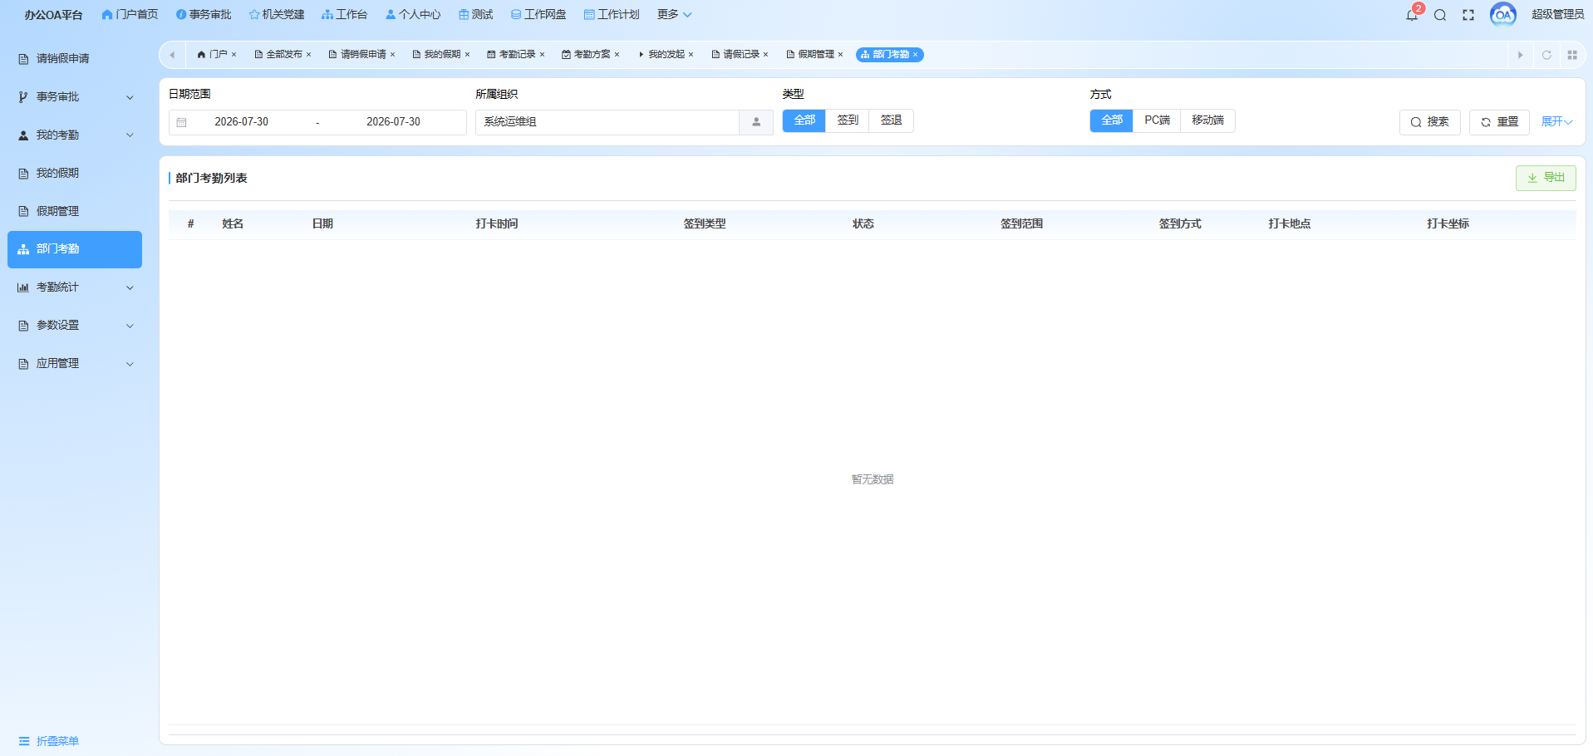
Task: Open 门户首页 in top navigation
Action: (x=130, y=15)
